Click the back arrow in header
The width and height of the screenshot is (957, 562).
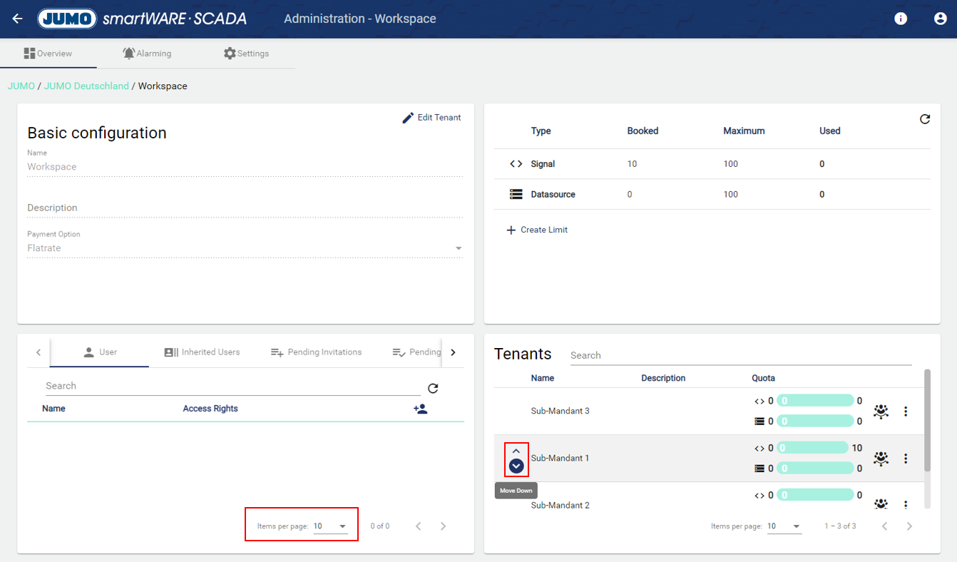pos(18,19)
